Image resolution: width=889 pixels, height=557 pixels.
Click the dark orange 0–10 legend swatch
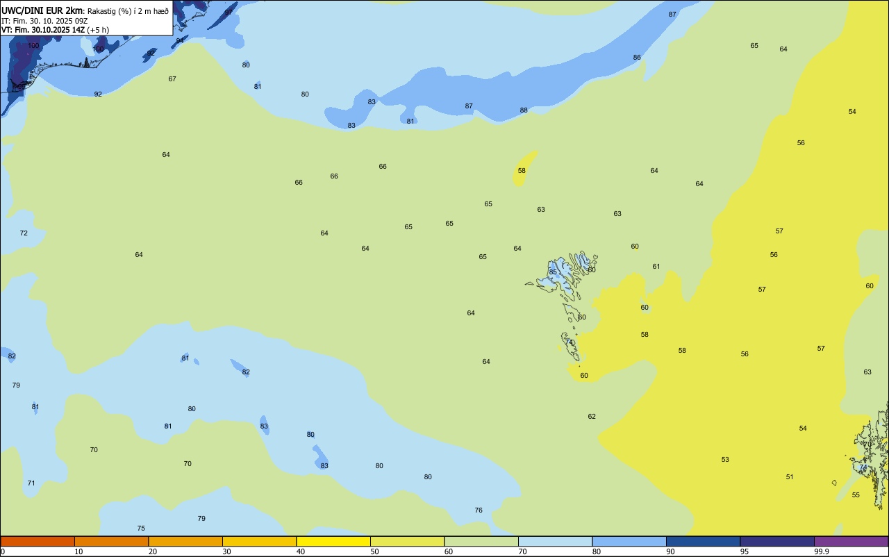click(38, 541)
